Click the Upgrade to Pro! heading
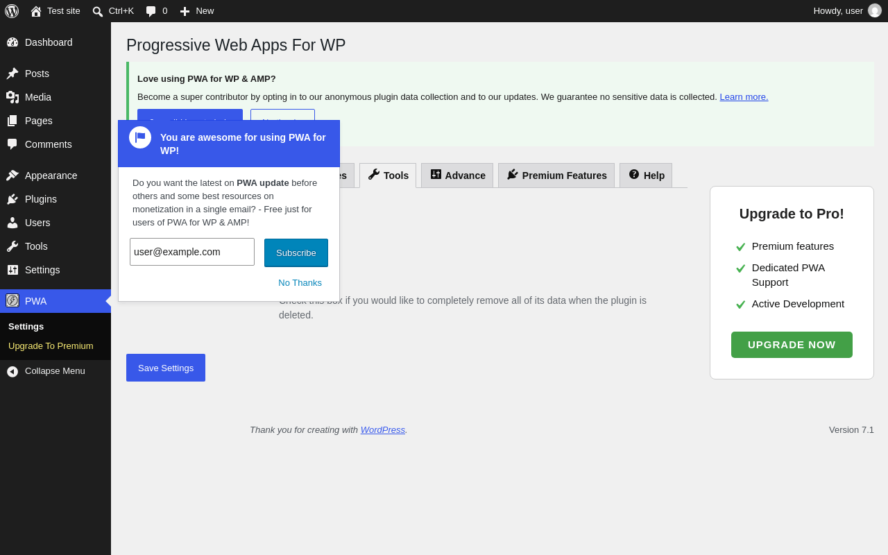Image resolution: width=888 pixels, height=555 pixels. click(792, 214)
